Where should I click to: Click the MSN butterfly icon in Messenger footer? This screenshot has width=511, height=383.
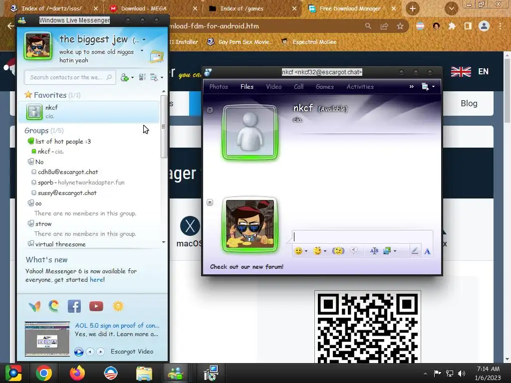click(x=34, y=306)
